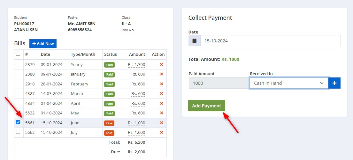Open the Cash In Hand dropdown

click(289, 83)
